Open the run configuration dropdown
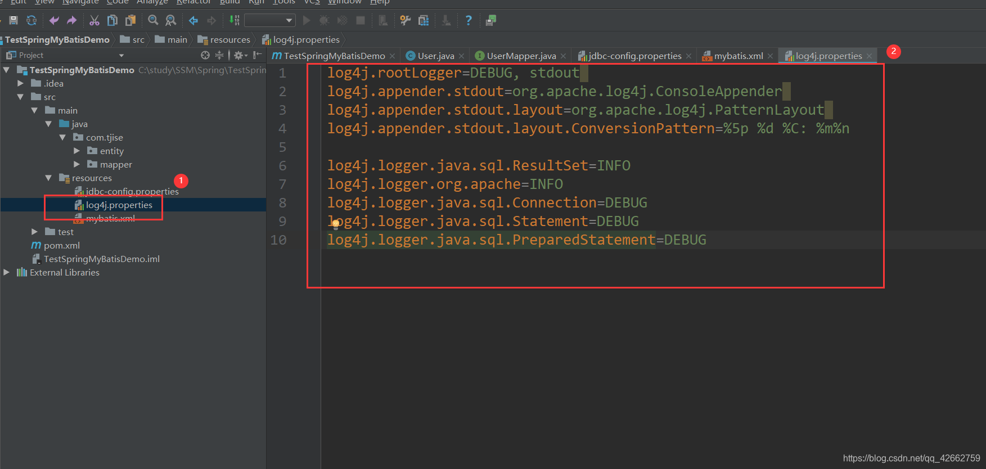The width and height of the screenshot is (986, 469). [x=270, y=21]
